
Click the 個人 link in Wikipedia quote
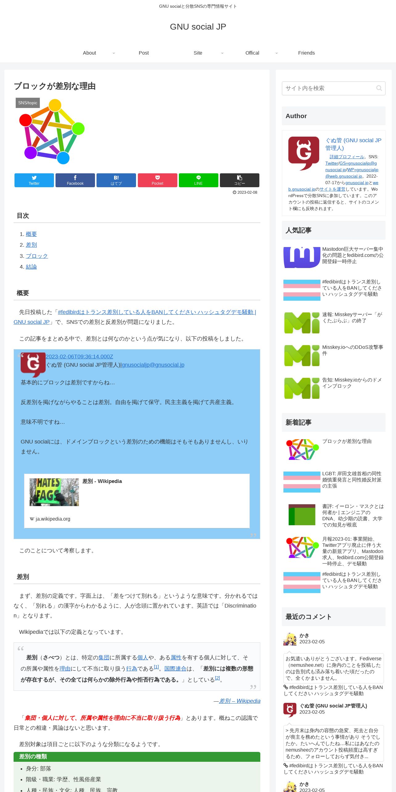143,658
